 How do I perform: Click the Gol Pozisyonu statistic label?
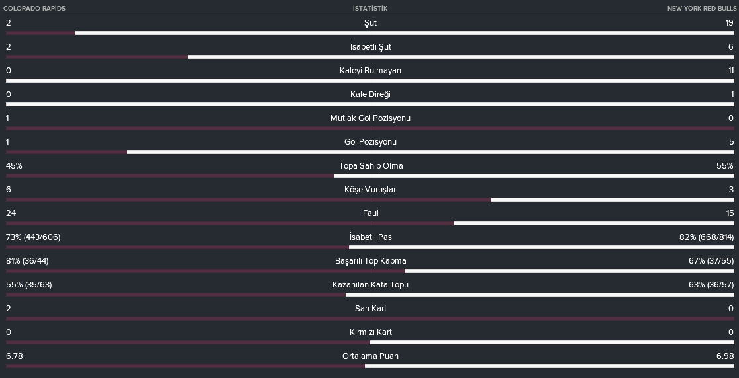pyautogui.click(x=370, y=142)
